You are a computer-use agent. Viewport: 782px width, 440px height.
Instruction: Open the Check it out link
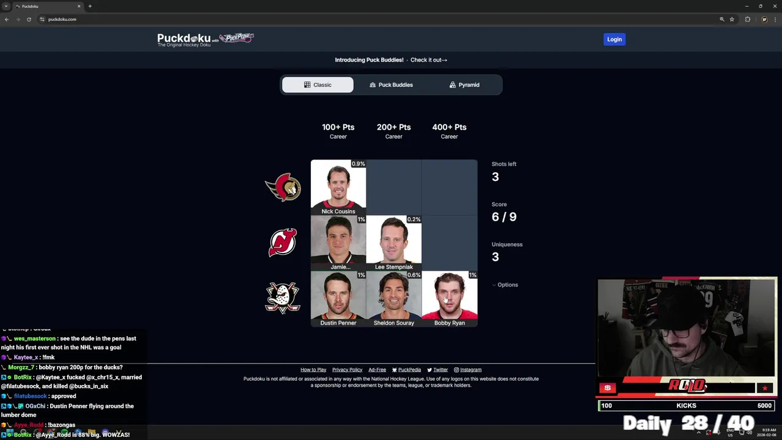tap(429, 60)
